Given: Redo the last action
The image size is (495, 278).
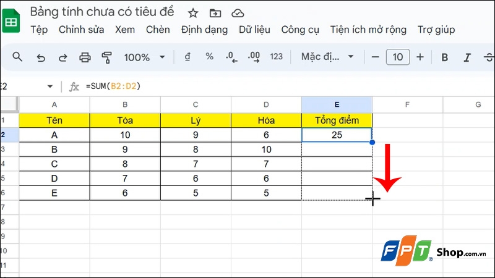Looking at the screenshot, I should click(x=63, y=57).
